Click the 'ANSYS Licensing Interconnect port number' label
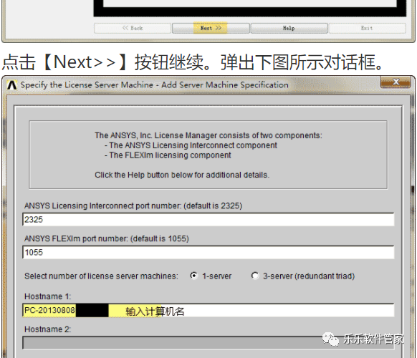The width and height of the screenshot is (417, 358). [133, 206]
